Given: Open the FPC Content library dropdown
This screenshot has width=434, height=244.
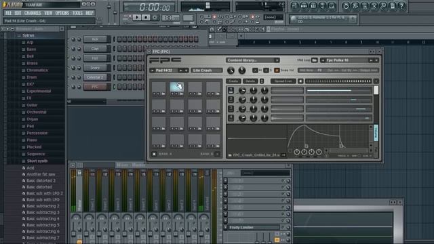Looking at the screenshot, I should [252, 60].
